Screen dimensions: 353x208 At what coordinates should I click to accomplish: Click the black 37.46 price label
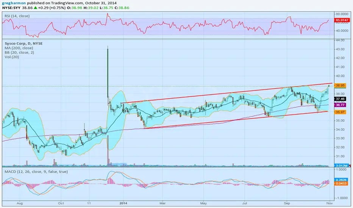(x=340, y=99)
